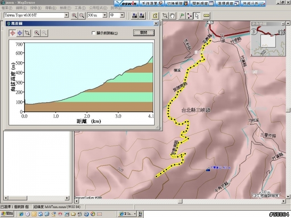Click the zoom out magnifier on main toolbar
Image resolution: width=291 pixels, height=218 pixels.
[82, 15]
